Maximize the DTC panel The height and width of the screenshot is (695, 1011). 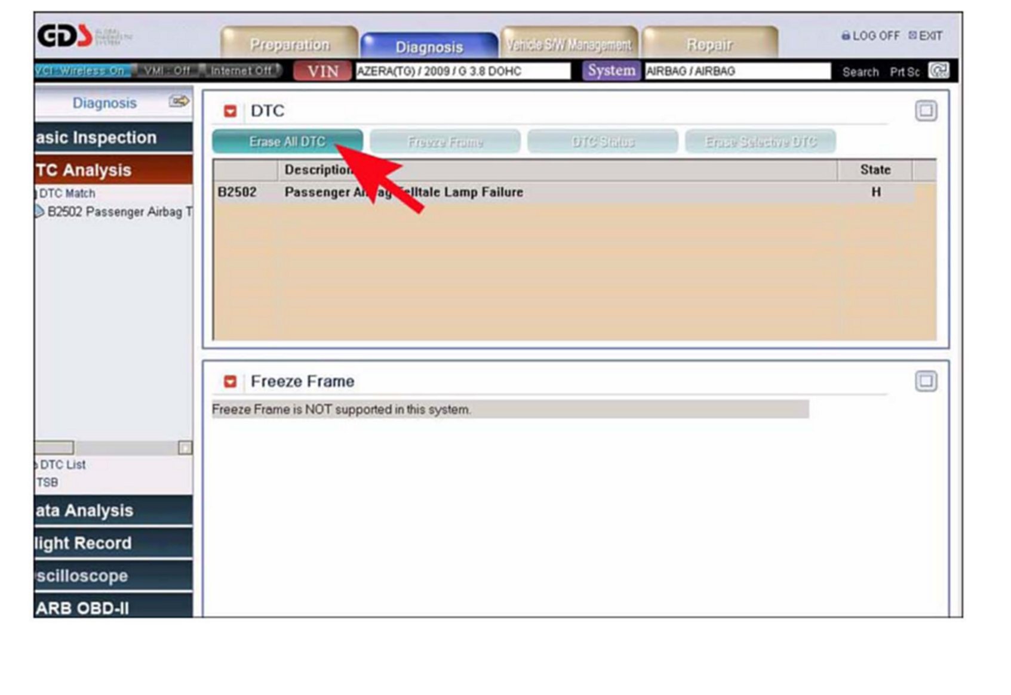pyautogui.click(x=926, y=111)
